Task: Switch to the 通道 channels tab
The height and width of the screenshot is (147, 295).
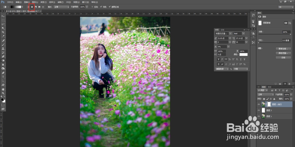Action: click(x=269, y=87)
